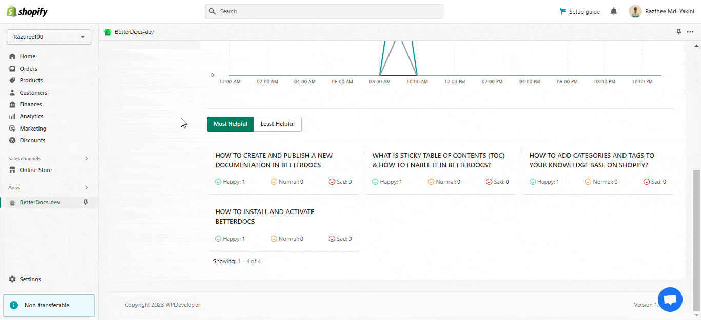Open the Marketing section
Viewport: 701px width, 320px height.
[32, 128]
